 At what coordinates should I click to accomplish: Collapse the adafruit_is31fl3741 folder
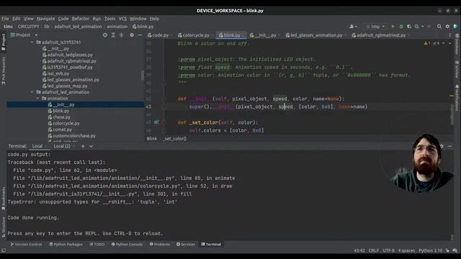[x=32, y=42]
